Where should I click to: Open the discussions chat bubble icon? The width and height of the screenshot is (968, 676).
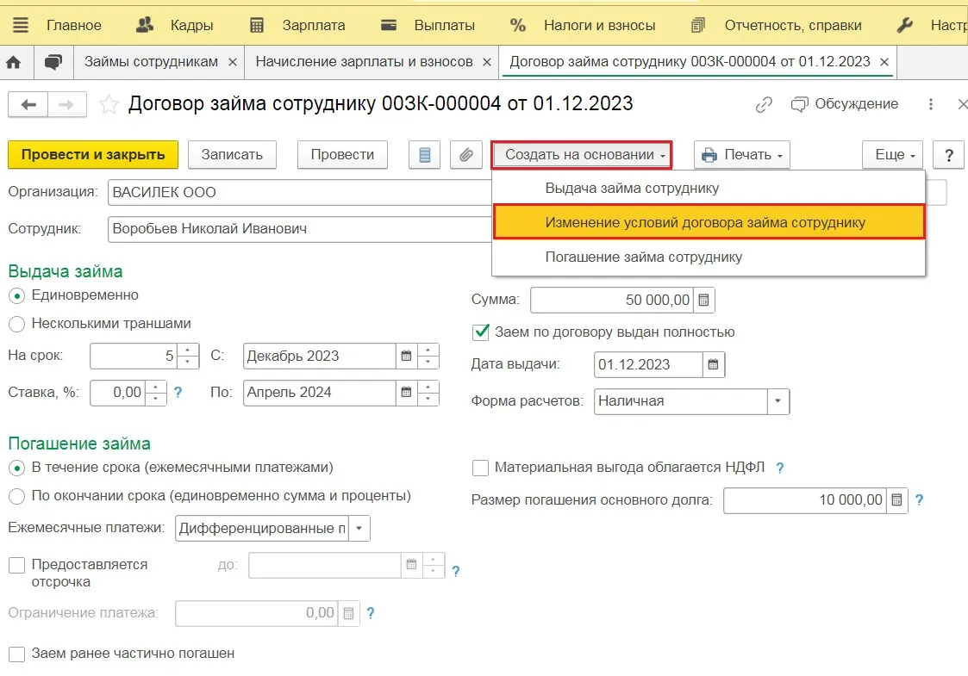(53, 62)
